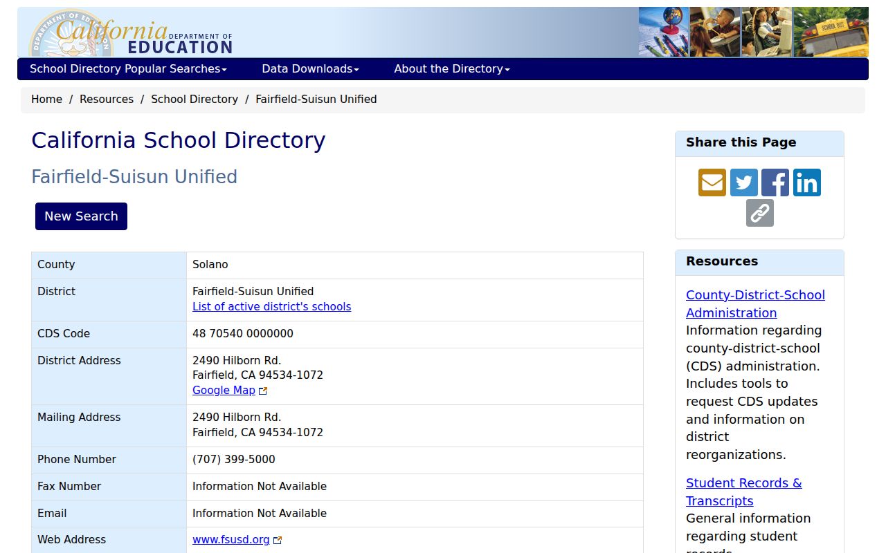Image resolution: width=886 pixels, height=553 pixels.
Task: Open Student Records & Transcripts link
Action: pyautogui.click(x=743, y=492)
